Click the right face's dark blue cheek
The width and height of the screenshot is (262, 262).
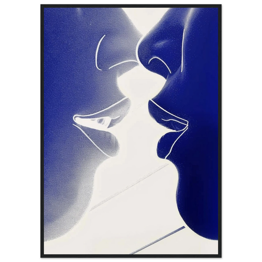[x=200, y=90]
